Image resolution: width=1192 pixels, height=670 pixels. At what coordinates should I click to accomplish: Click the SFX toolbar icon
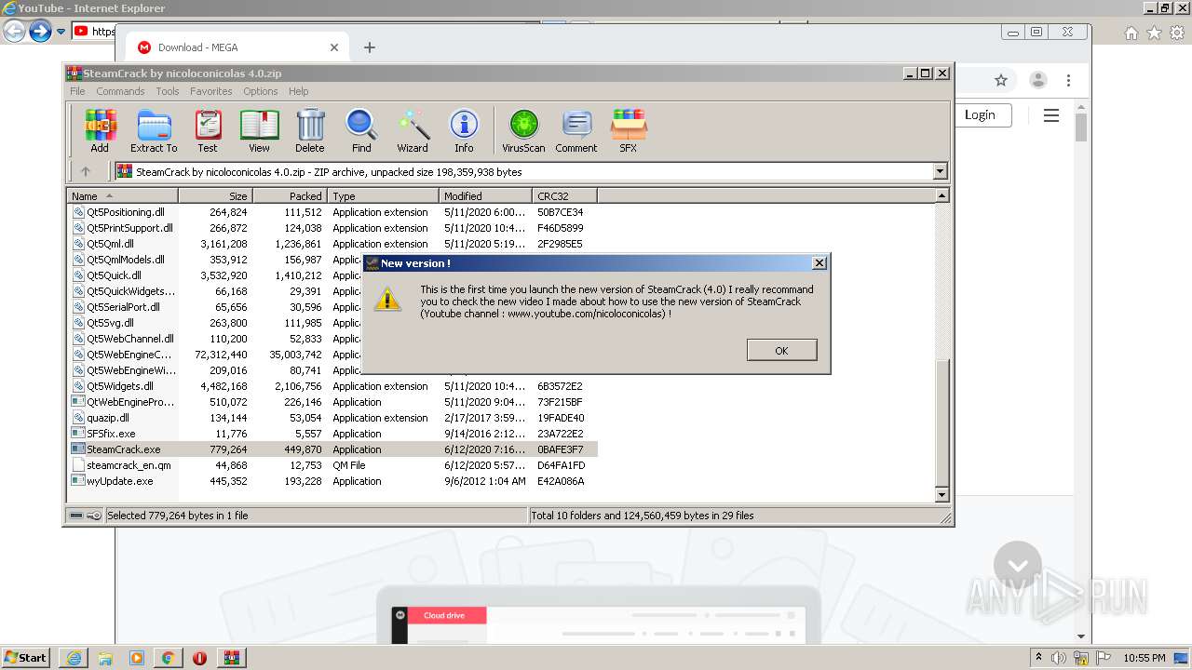[x=629, y=130]
